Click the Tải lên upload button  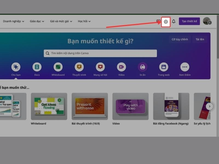200,39
